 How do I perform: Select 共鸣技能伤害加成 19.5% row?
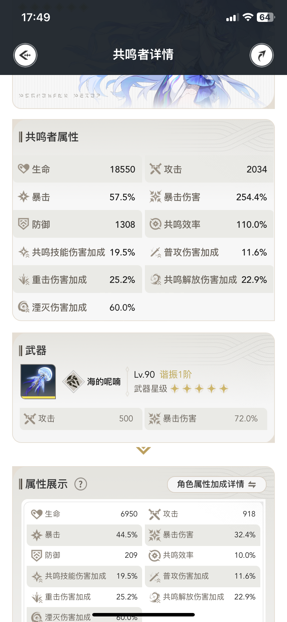[x=78, y=252]
